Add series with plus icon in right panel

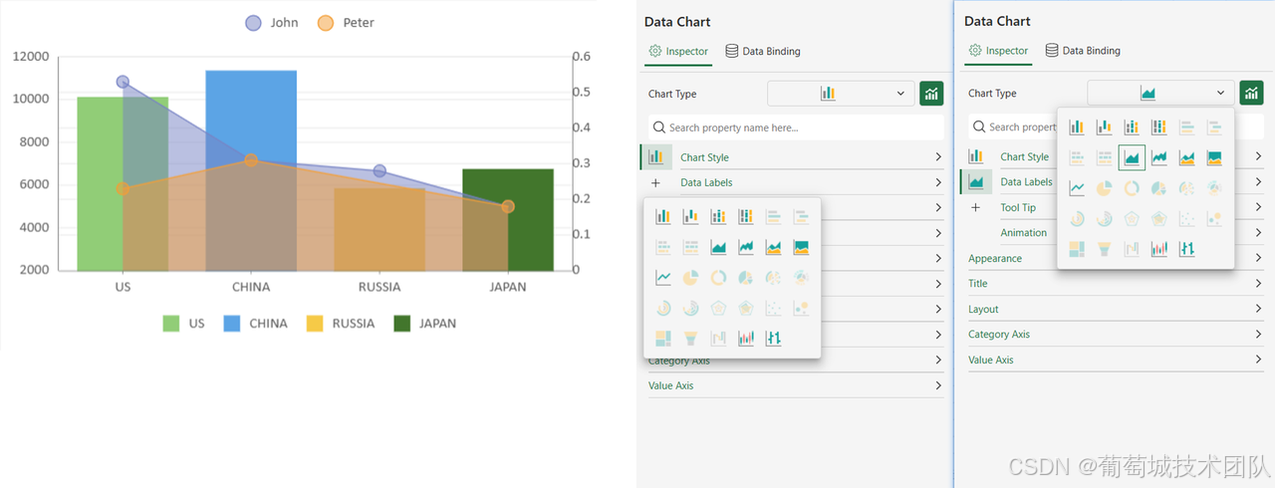pos(975,208)
